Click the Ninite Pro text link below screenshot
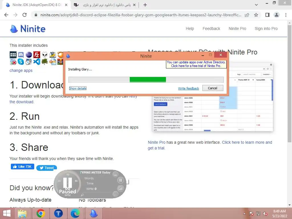The width and height of the screenshot is (292, 219). coord(157,143)
